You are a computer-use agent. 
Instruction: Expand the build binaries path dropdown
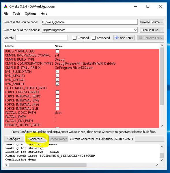[135, 30]
